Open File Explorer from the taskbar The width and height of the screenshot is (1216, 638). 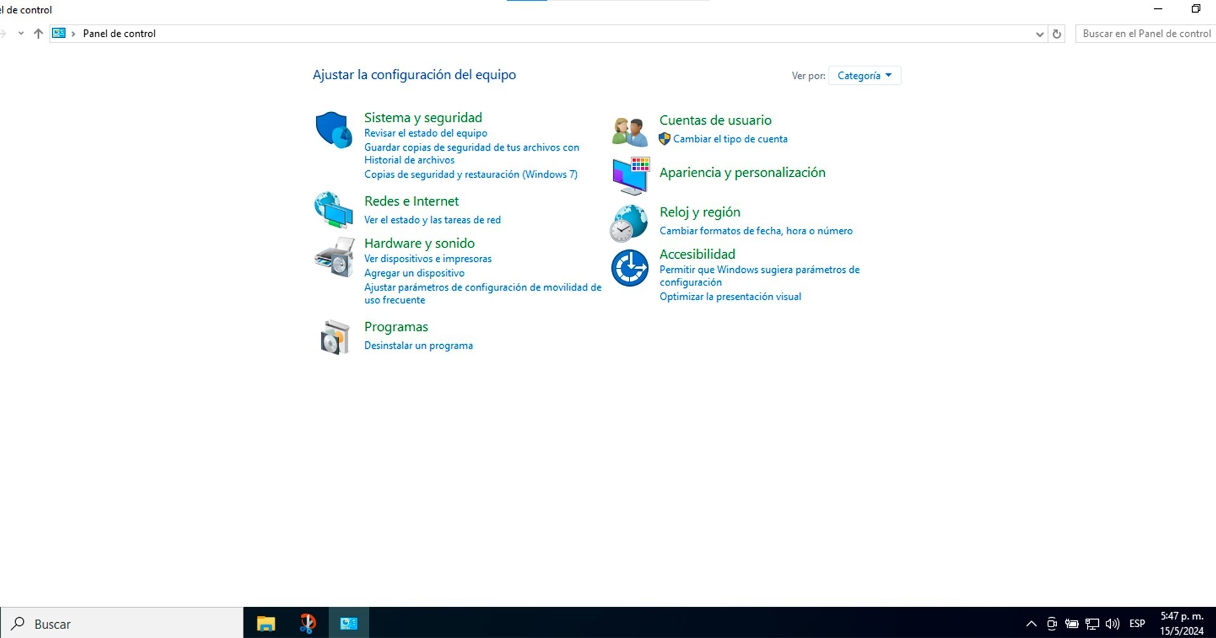point(265,623)
